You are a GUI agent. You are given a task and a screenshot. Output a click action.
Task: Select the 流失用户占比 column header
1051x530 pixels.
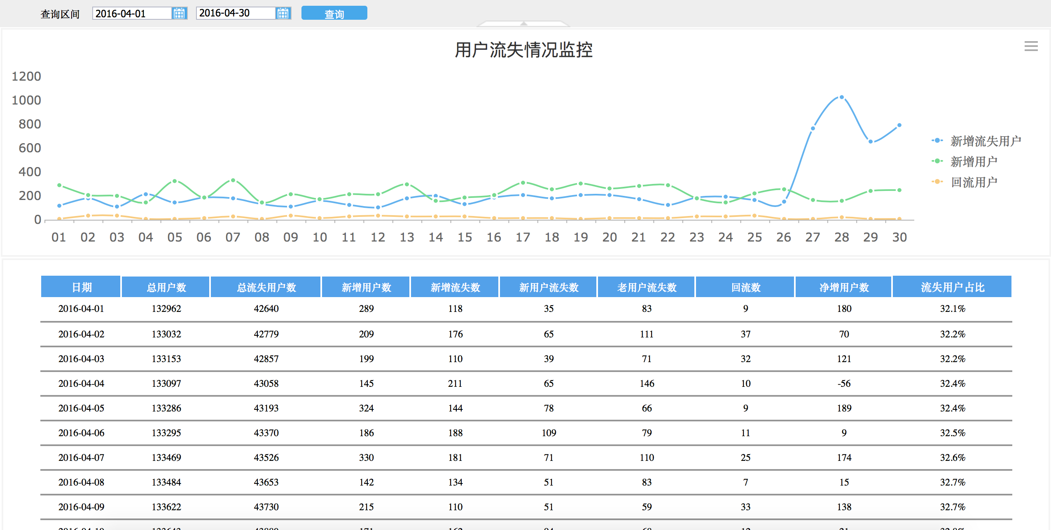pos(952,287)
